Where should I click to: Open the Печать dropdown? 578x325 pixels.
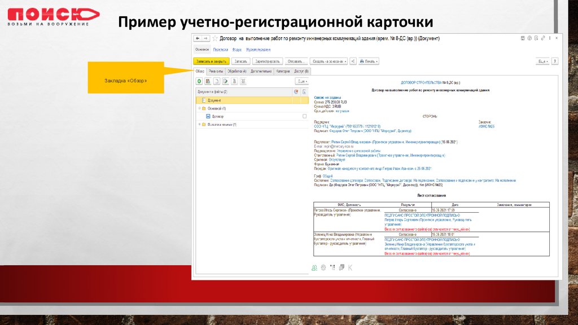pyautogui.click(x=369, y=61)
